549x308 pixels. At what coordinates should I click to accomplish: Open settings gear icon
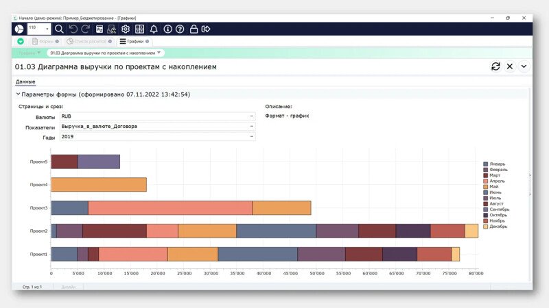pos(126,29)
